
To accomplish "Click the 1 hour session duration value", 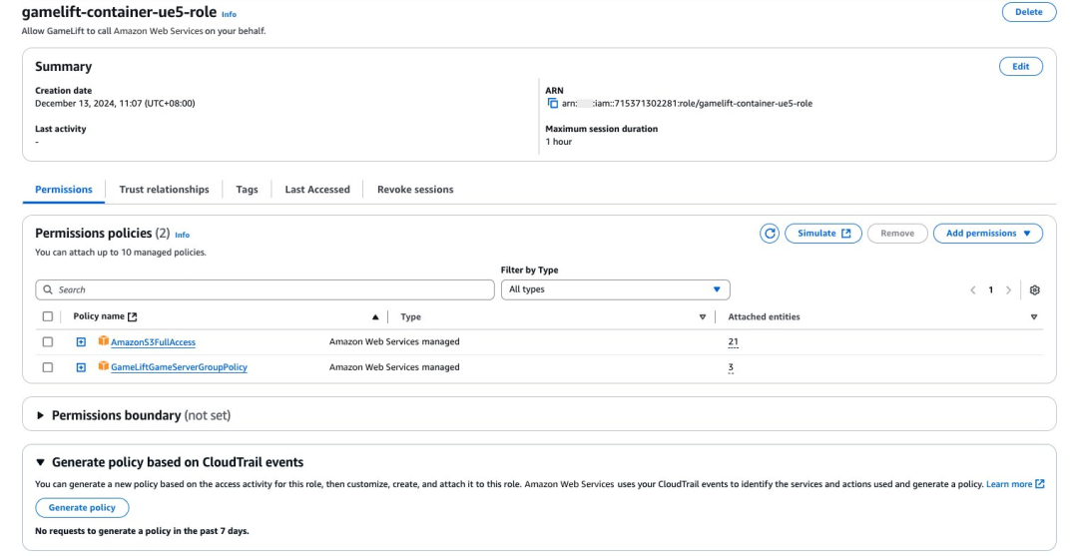I will coord(558,142).
